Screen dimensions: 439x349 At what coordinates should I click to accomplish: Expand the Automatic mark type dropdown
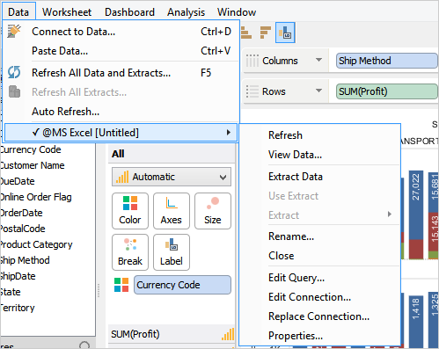pos(172,177)
